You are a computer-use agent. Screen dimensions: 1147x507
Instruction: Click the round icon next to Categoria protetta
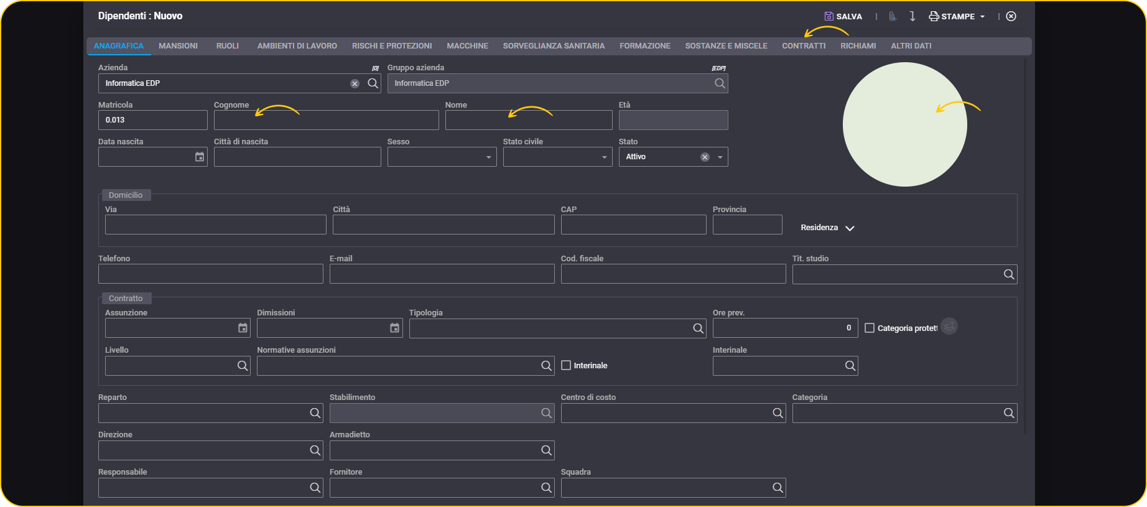949,326
